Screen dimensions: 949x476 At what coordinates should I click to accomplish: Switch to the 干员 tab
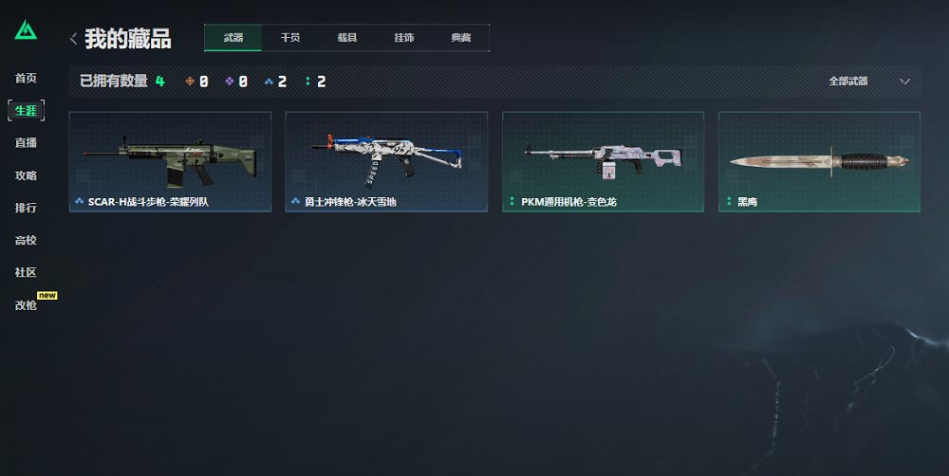pos(289,38)
